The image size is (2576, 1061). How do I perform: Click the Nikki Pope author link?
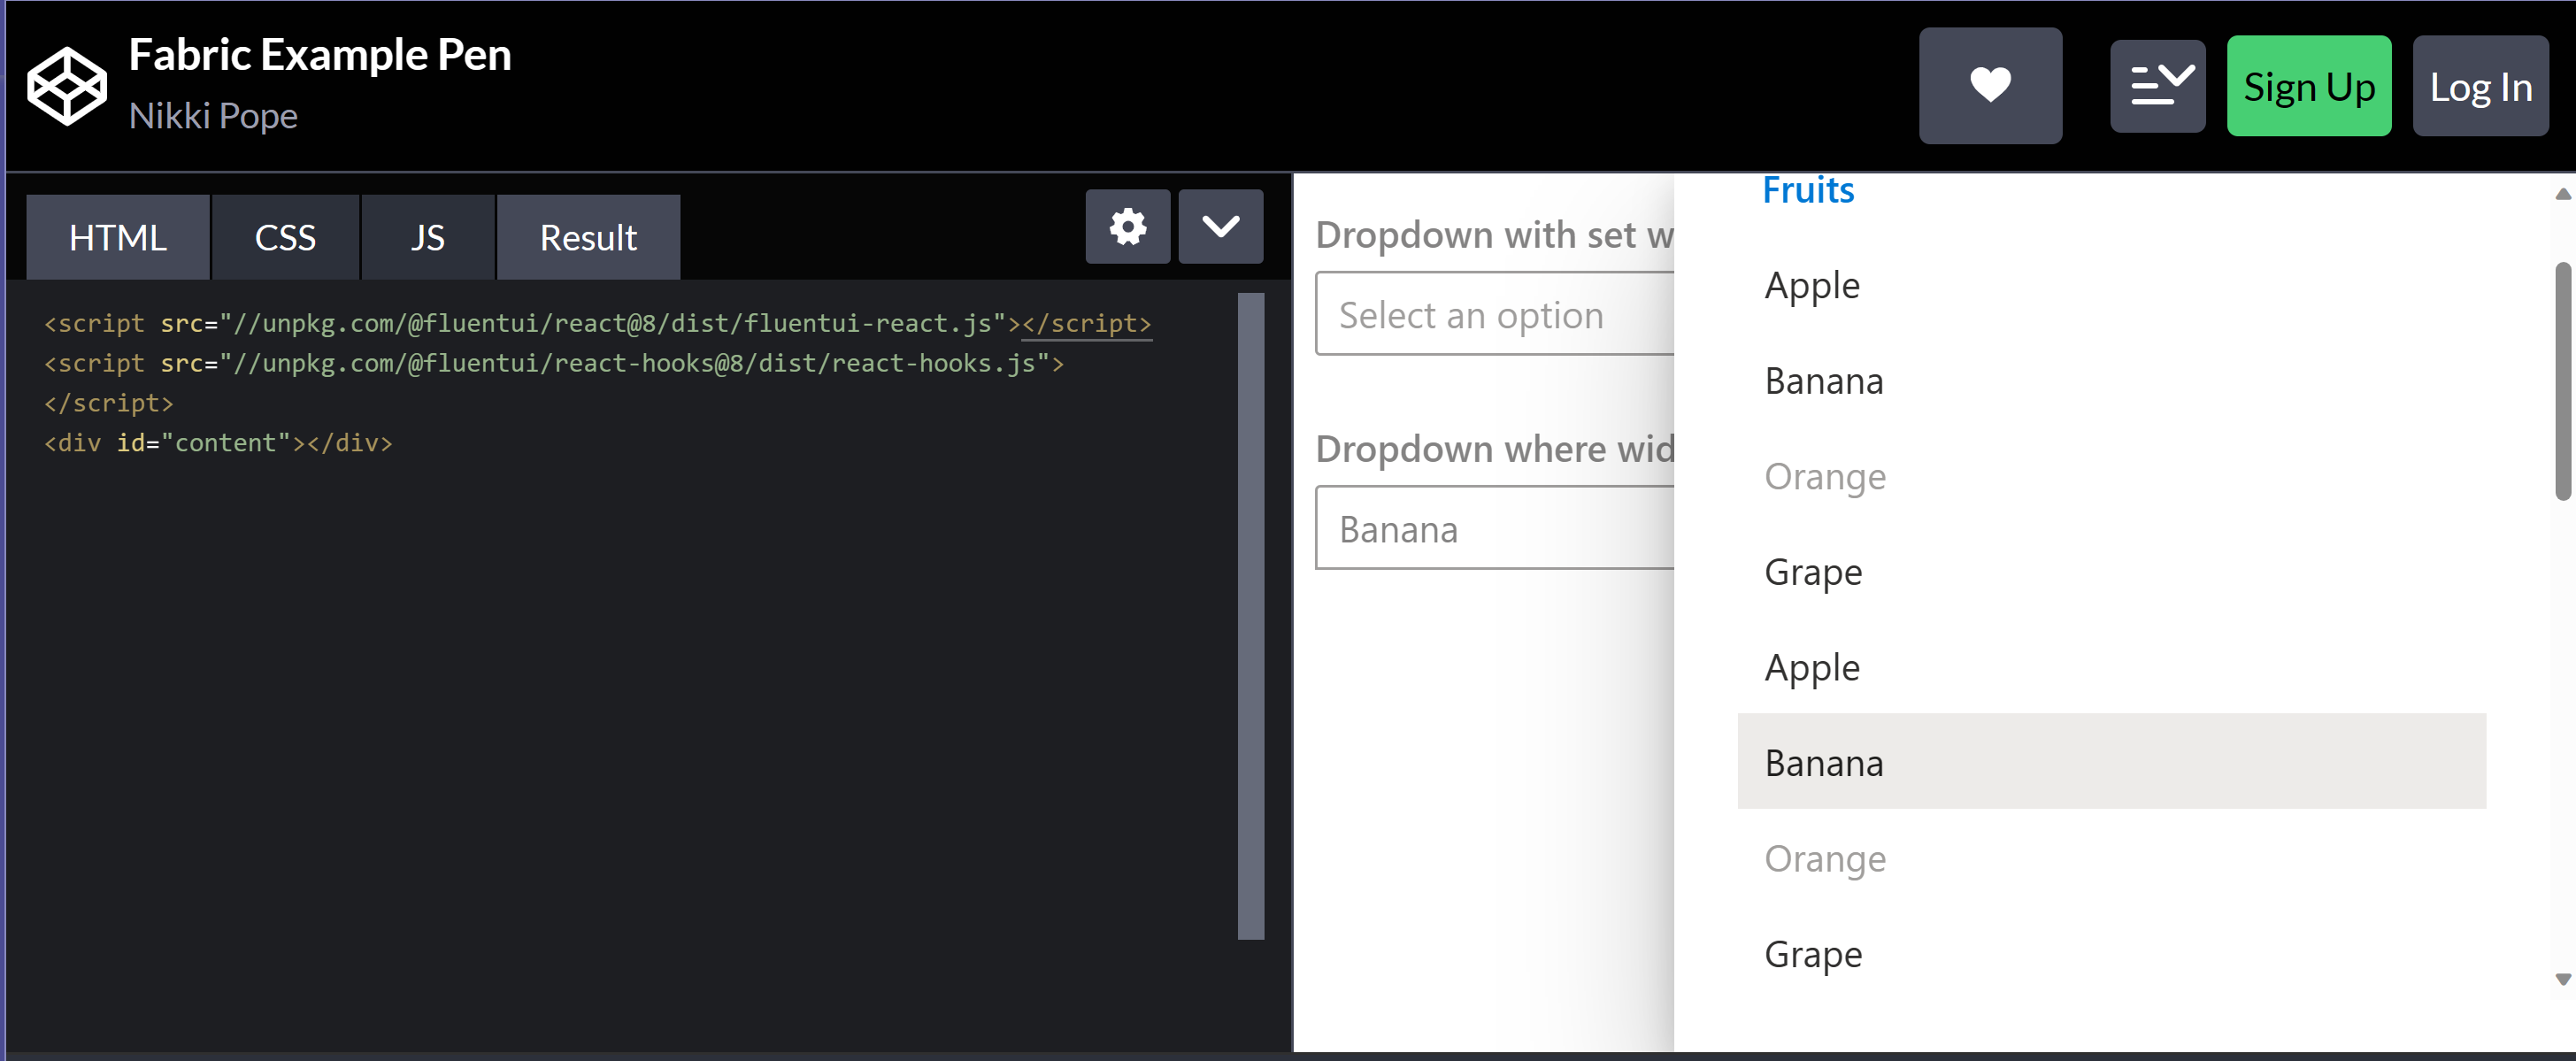[x=212, y=115]
